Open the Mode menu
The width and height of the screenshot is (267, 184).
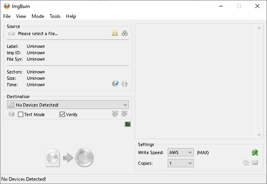tap(38, 16)
